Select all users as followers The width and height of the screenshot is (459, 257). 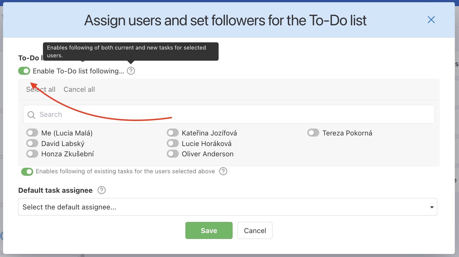[x=40, y=89]
